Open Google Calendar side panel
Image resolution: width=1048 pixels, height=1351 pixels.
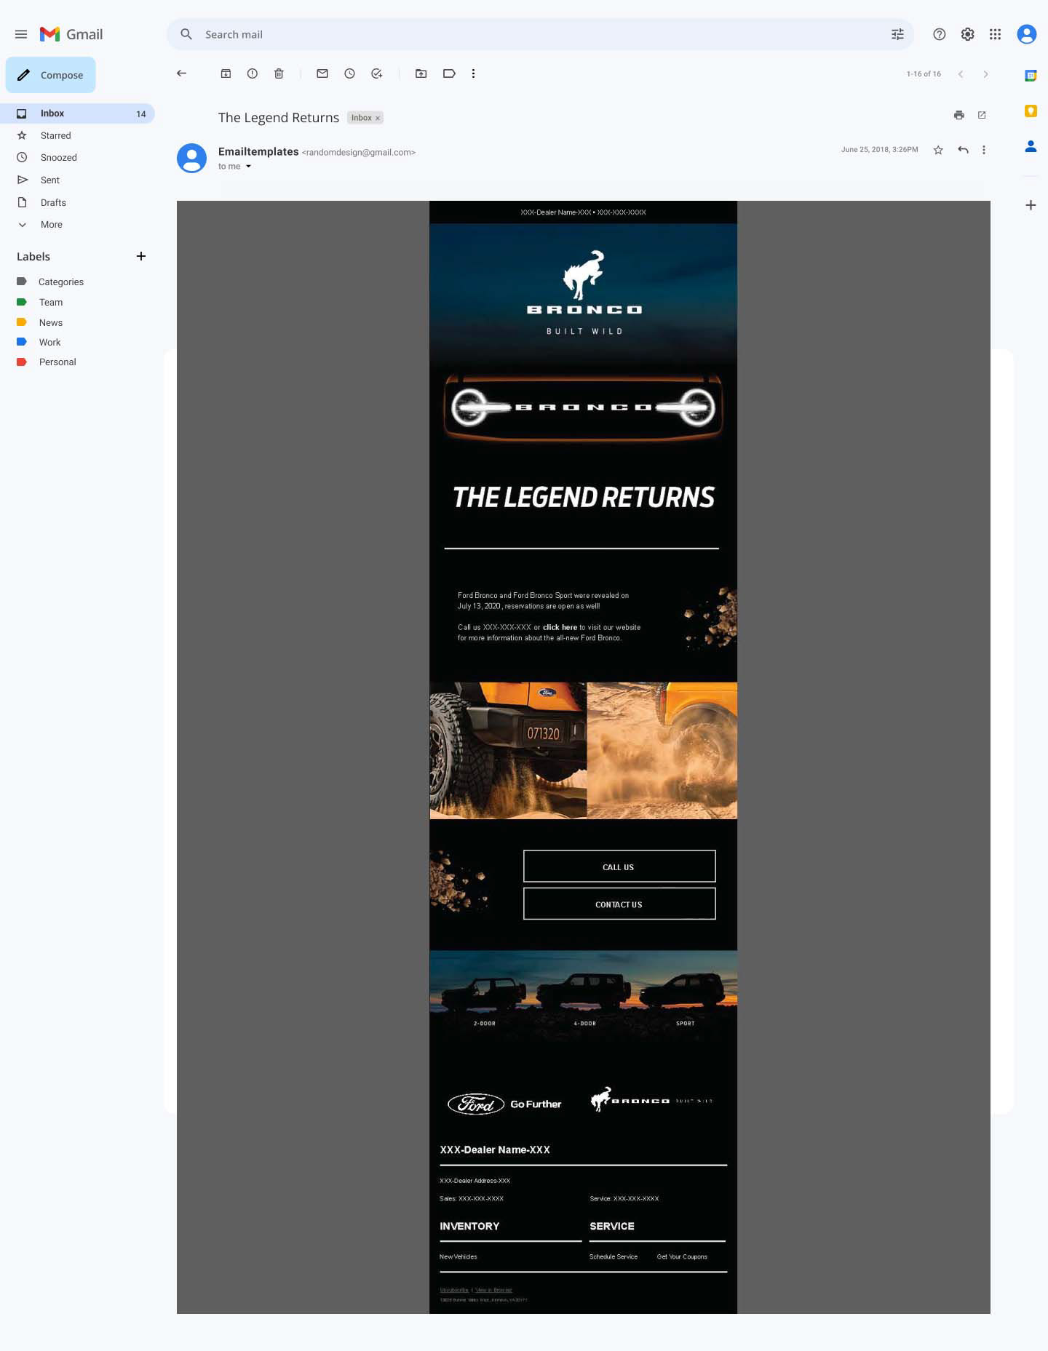click(x=1031, y=75)
